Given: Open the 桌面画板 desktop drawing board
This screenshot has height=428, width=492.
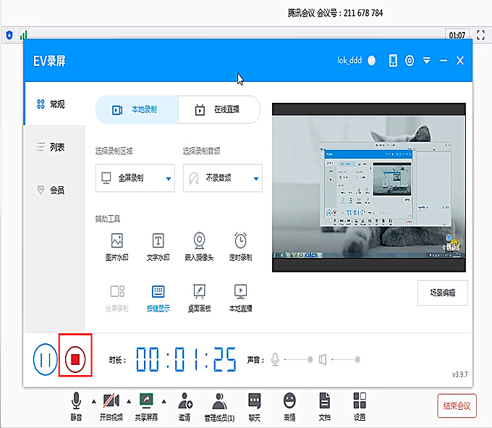Looking at the screenshot, I should 199,298.
